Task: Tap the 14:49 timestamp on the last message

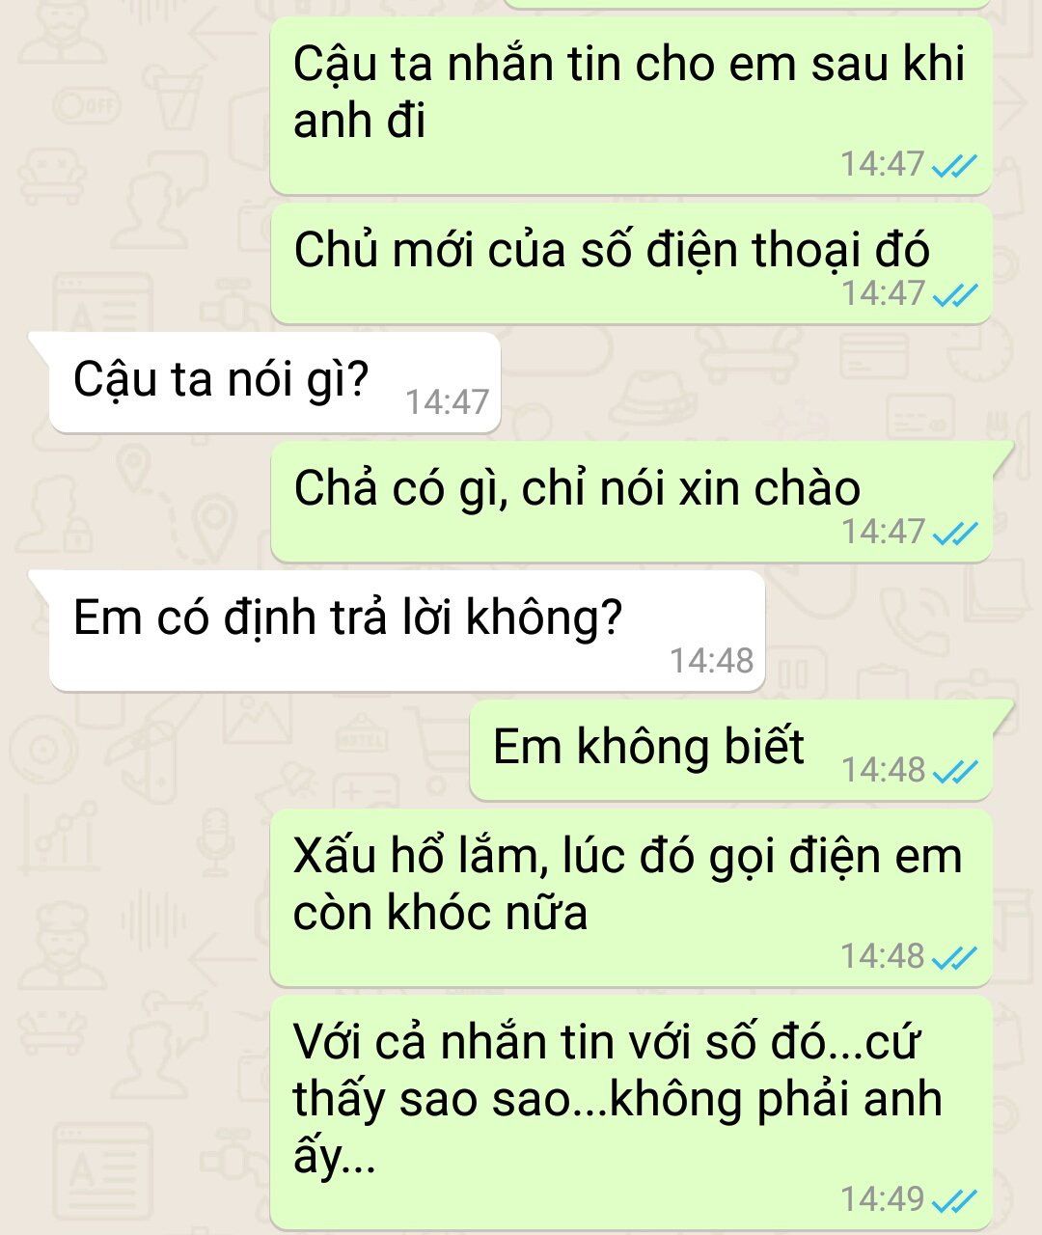Action: pos(883,1199)
